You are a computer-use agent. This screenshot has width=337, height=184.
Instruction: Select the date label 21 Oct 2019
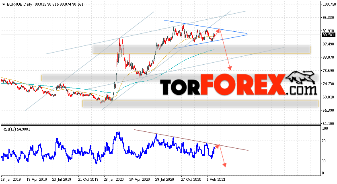pos(88,179)
